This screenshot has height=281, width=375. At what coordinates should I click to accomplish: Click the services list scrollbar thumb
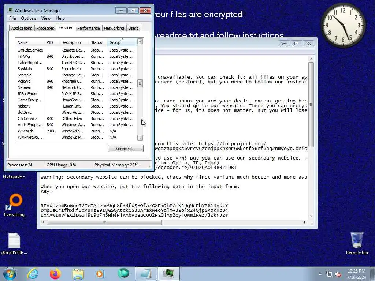point(140,83)
